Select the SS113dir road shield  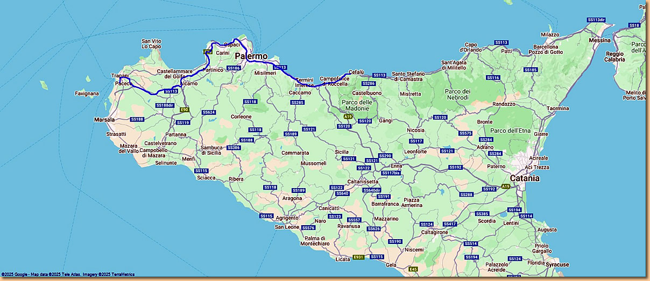click(x=596, y=20)
